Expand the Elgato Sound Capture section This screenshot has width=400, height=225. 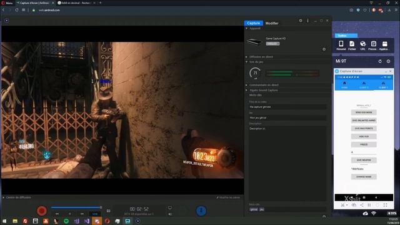click(x=246, y=90)
